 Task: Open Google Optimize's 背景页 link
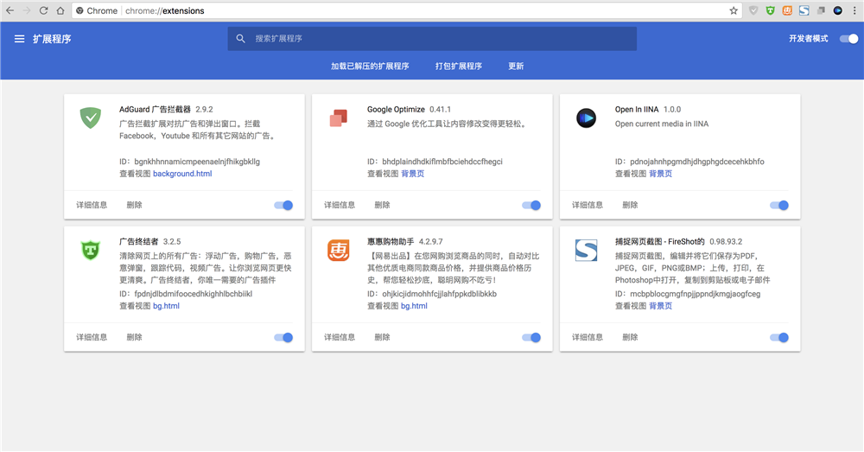pos(413,174)
